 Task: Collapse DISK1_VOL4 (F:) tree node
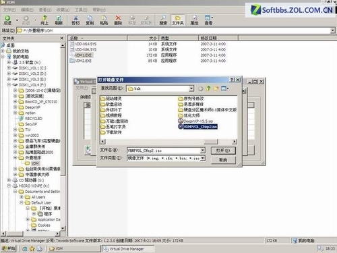[x=9, y=85]
